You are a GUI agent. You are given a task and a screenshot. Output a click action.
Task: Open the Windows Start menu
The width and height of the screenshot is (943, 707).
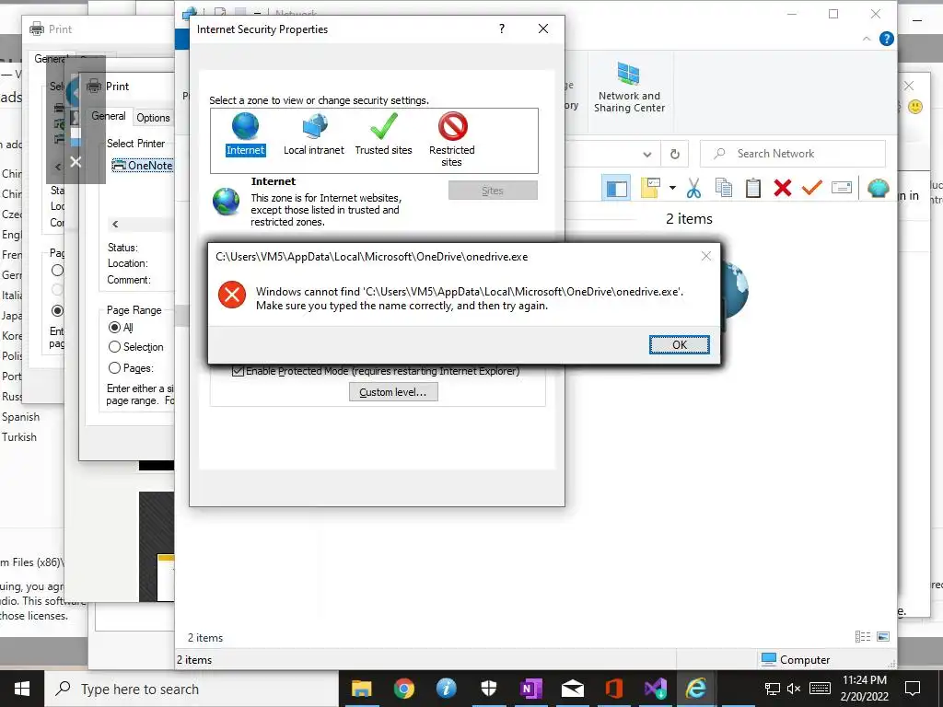tap(22, 689)
